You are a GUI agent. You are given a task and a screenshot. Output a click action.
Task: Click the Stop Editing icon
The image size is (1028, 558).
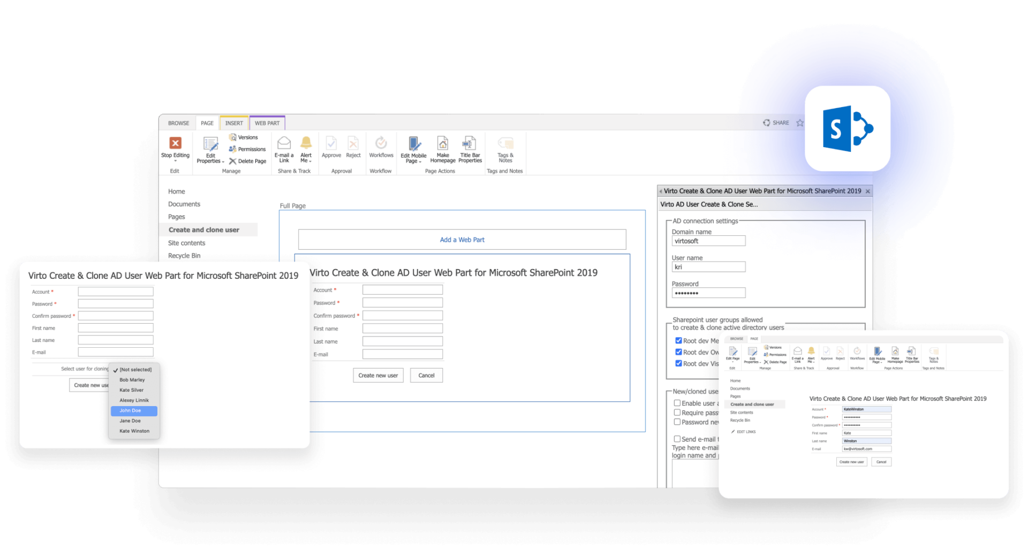click(x=175, y=144)
